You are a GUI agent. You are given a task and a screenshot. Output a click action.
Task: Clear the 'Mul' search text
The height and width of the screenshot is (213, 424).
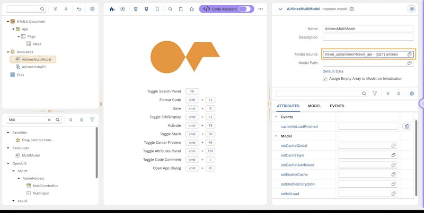coord(49,119)
